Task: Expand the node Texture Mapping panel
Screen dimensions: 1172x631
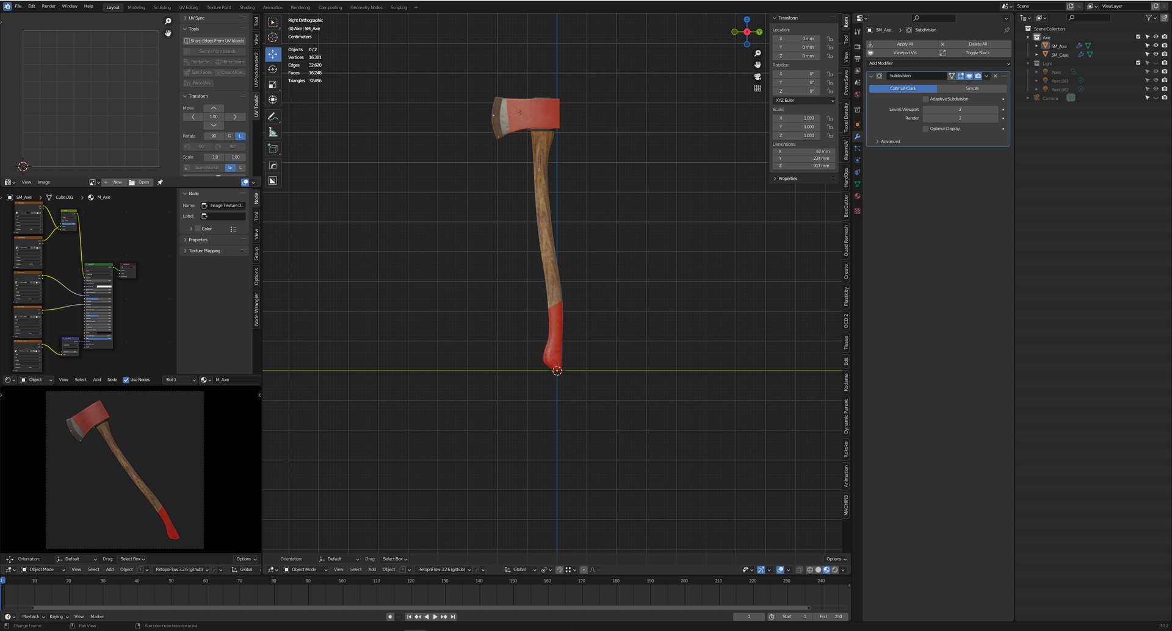Action: click(204, 251)
